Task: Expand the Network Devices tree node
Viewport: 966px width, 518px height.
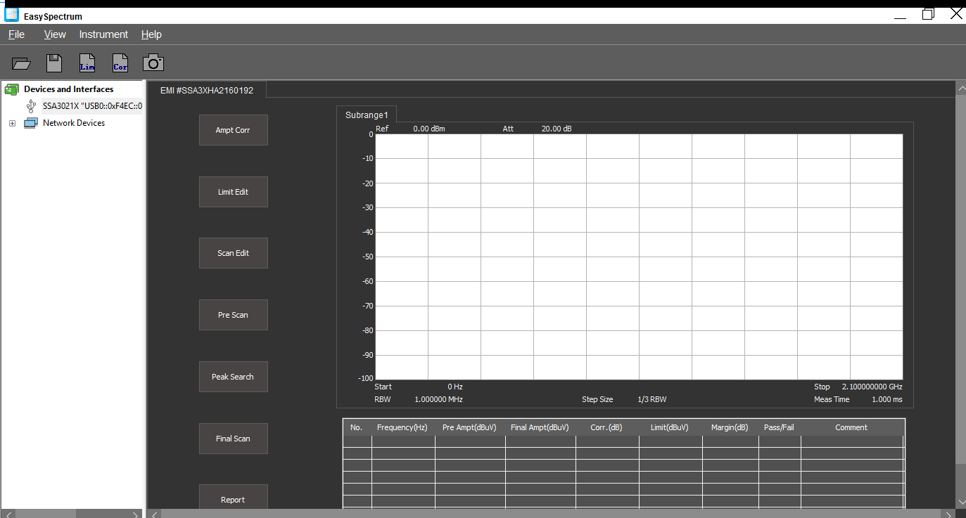Action: click(12, 123)
